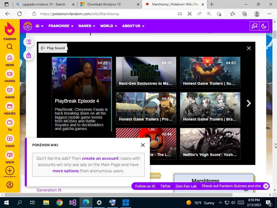
Task: Click the address bar URL
Action: 80,14
